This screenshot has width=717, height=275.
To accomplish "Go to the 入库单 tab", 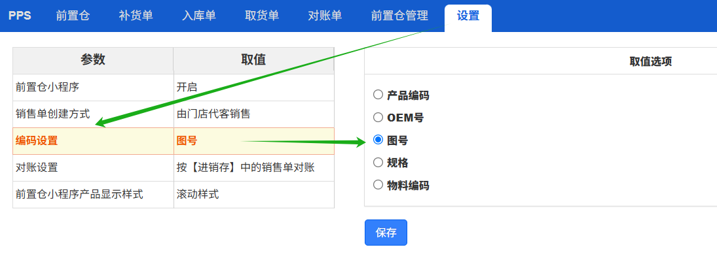I will 199,16.
